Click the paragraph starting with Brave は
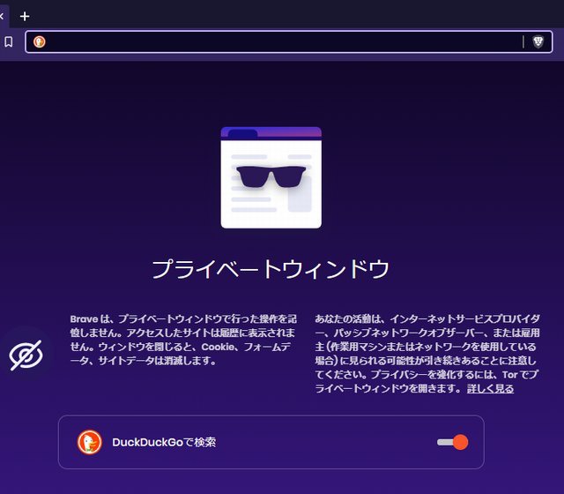Viewport: 564px width, 494px height. coord(183,340)
